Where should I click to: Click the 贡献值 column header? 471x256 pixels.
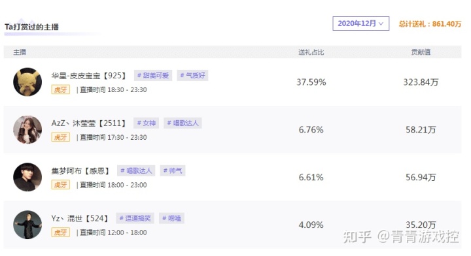421,52
